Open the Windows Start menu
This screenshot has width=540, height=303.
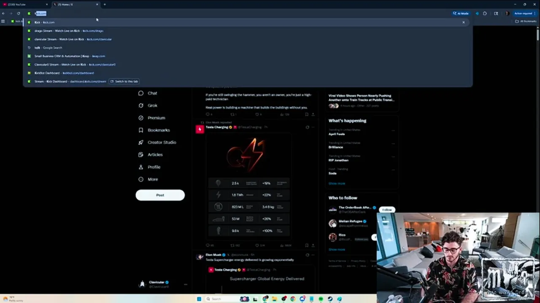(x=199, y=299)
